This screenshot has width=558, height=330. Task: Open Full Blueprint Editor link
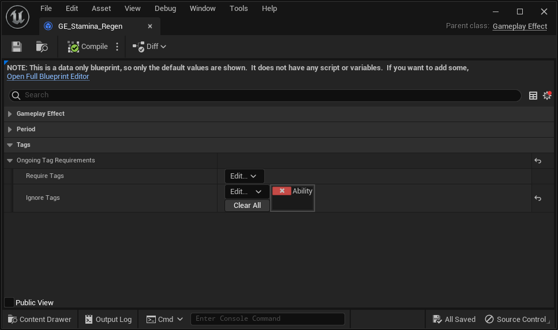pyautogui.click(x=48, y=77)
